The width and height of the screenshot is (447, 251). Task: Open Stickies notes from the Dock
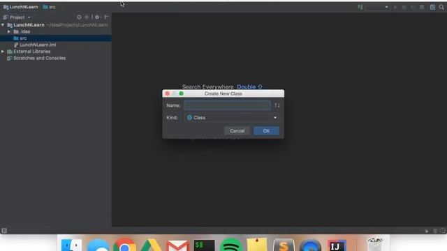(257, 245)
